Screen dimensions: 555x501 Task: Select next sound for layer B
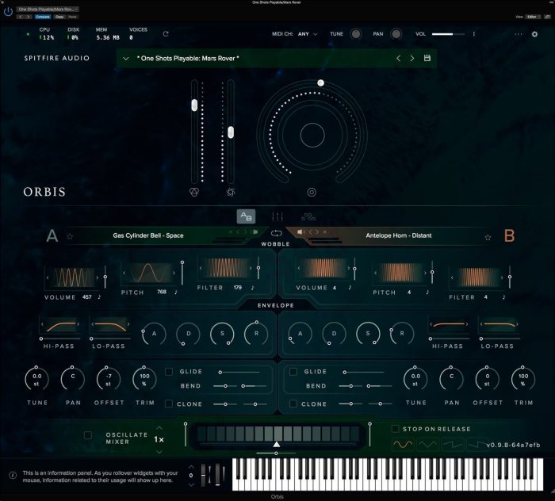pyautogui.click(x=317, y=231)
